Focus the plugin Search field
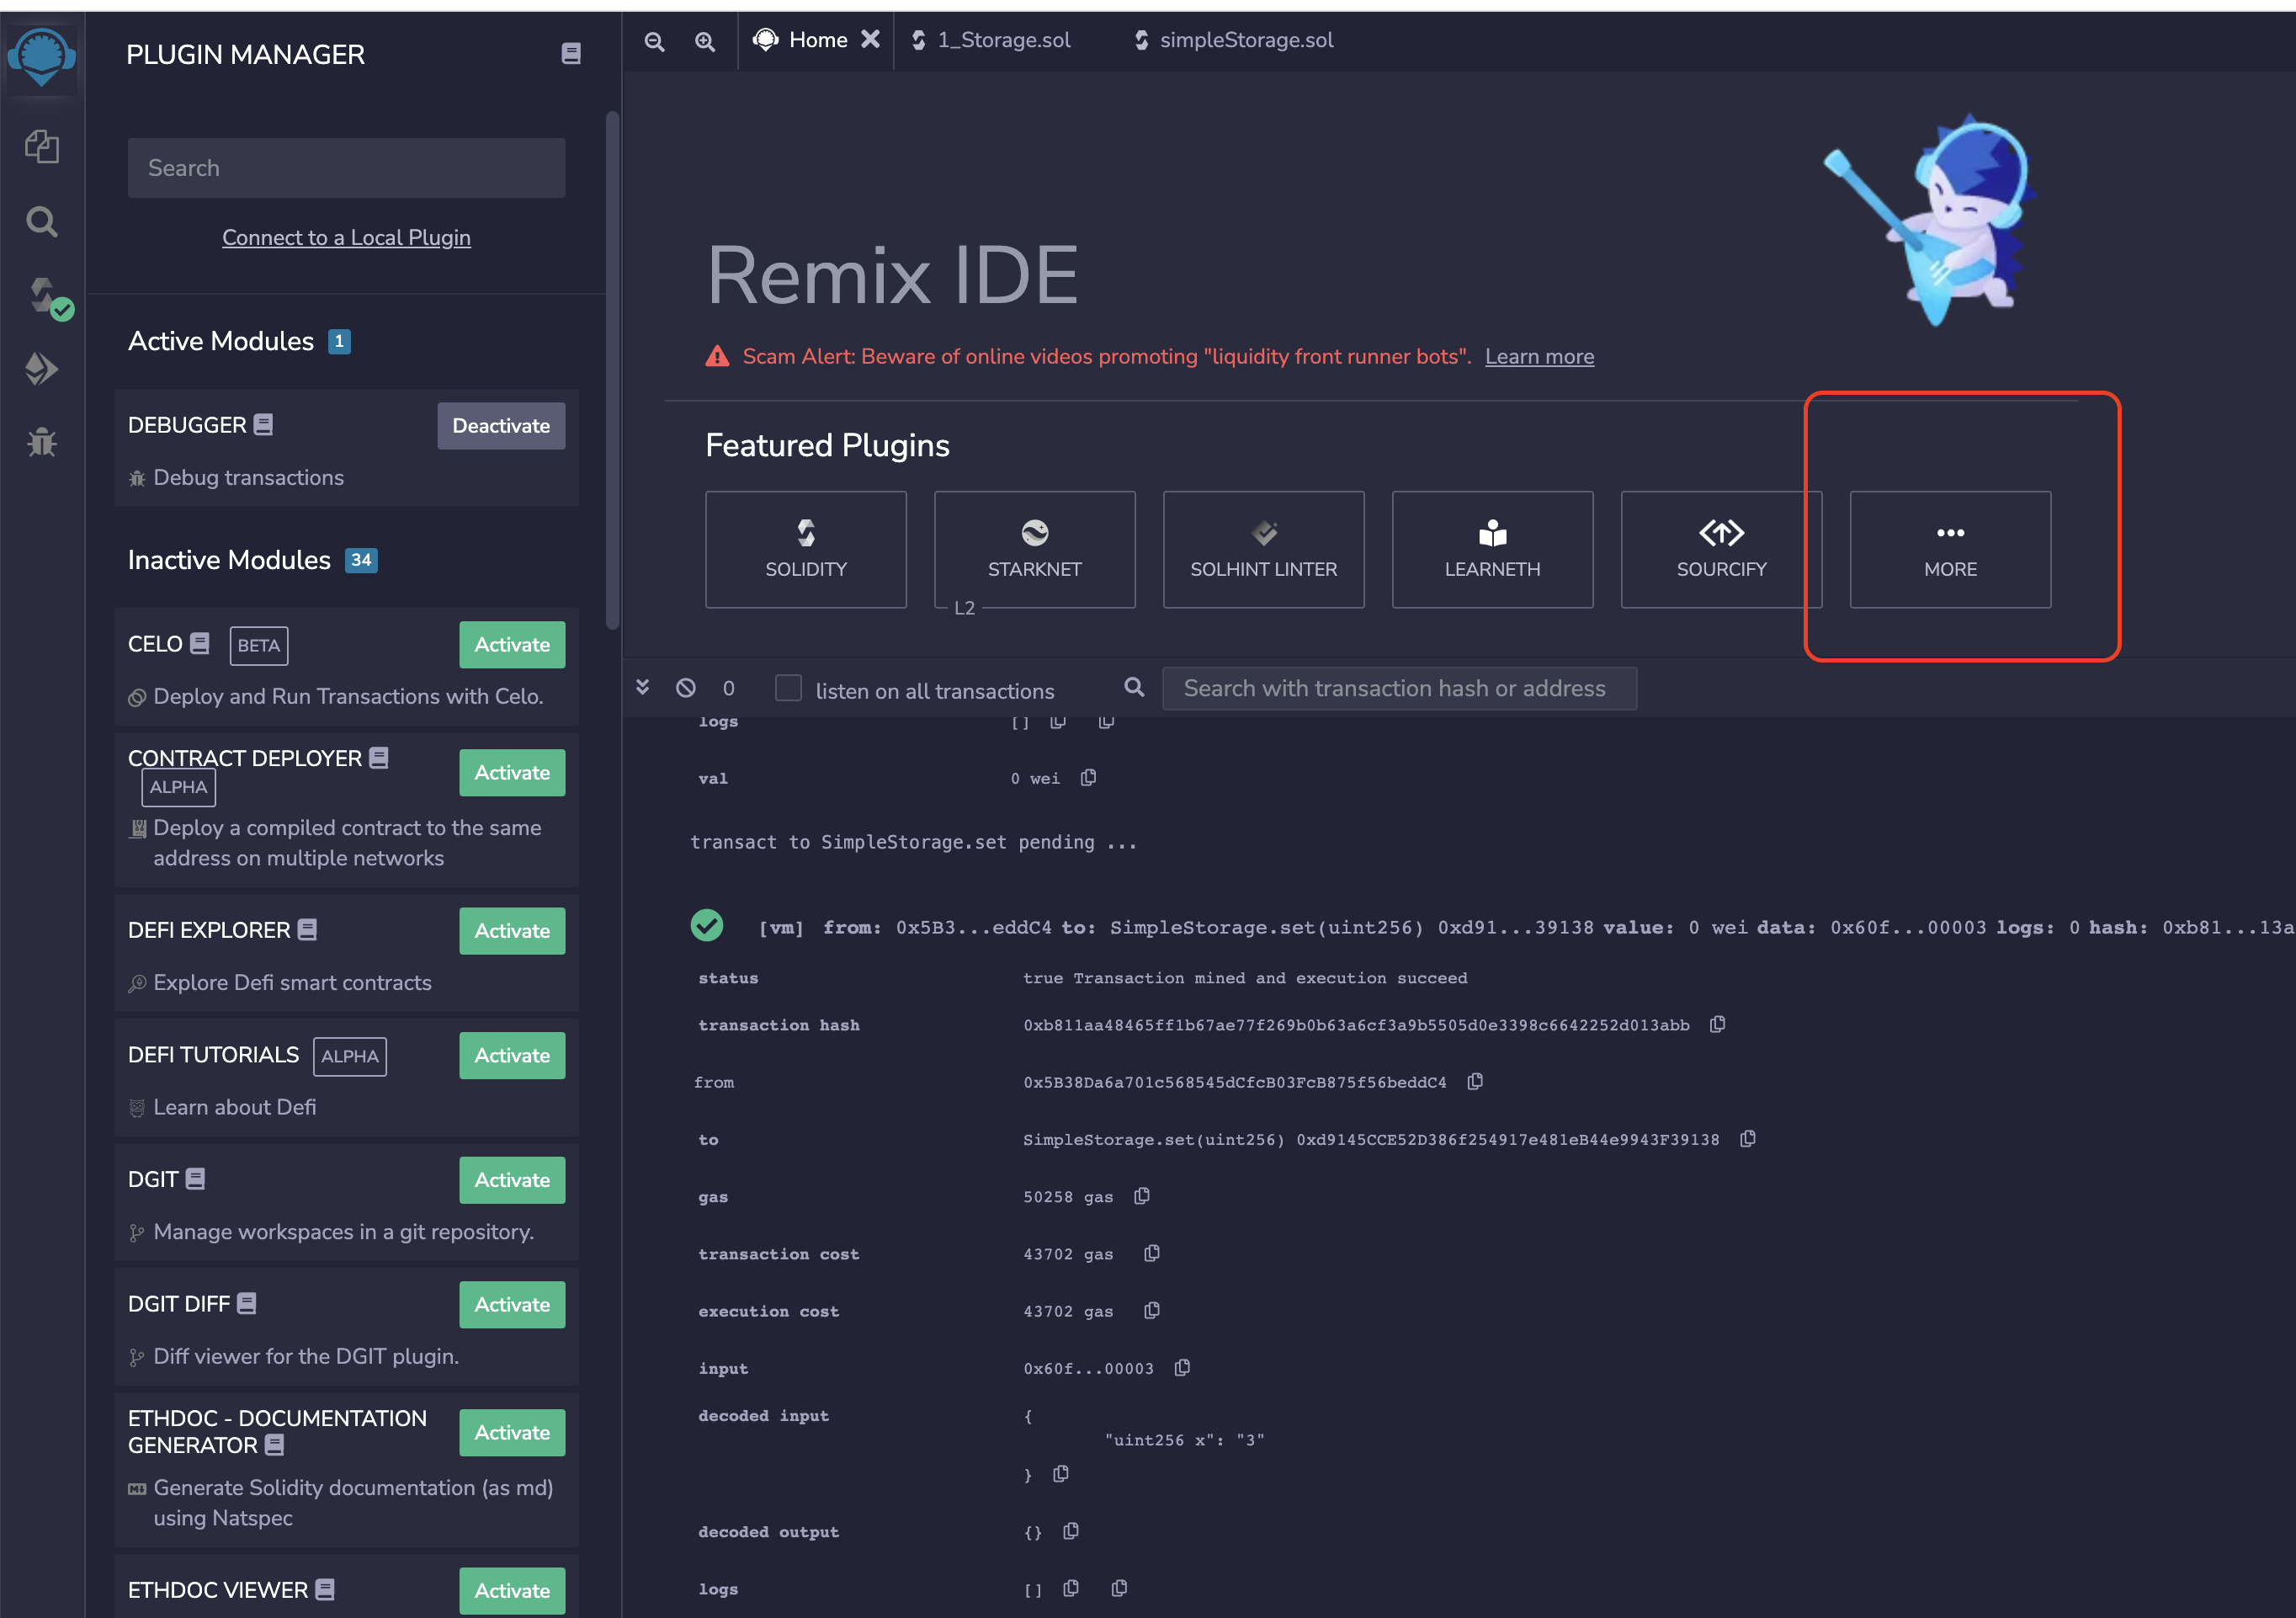This screenshot has width=2296, height=1618. pyautogui.click(x=346, y=168)
